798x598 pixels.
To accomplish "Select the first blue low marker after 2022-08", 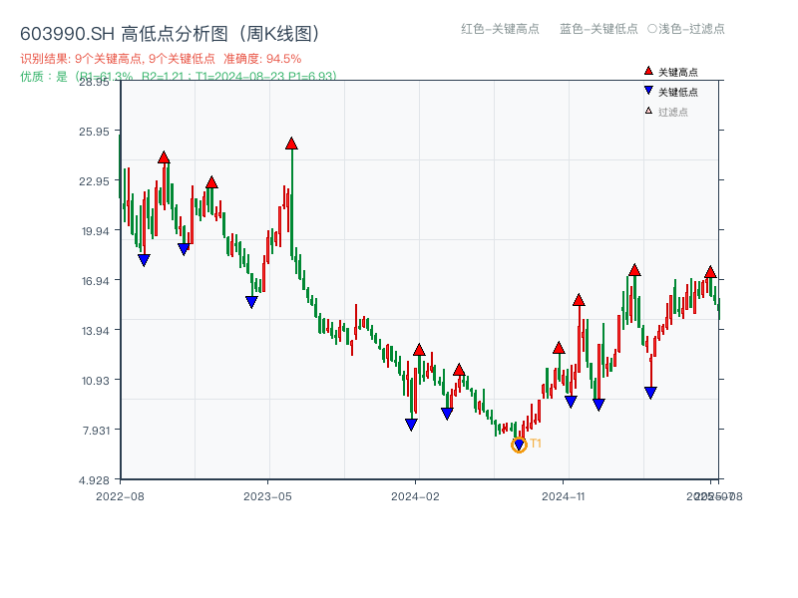I will pyautogui.click(x=144, y=260).
